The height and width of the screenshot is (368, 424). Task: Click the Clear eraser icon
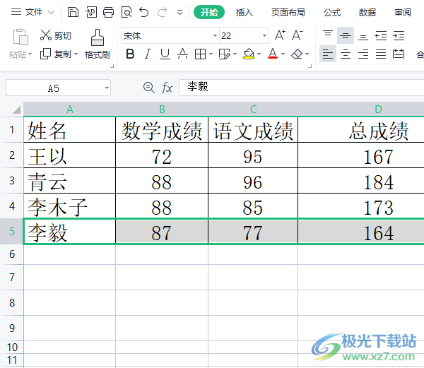(x=297, y=54)
